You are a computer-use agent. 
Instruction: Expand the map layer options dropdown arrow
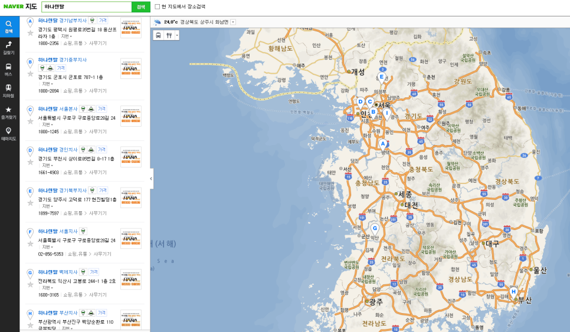(x=177, y=35)
